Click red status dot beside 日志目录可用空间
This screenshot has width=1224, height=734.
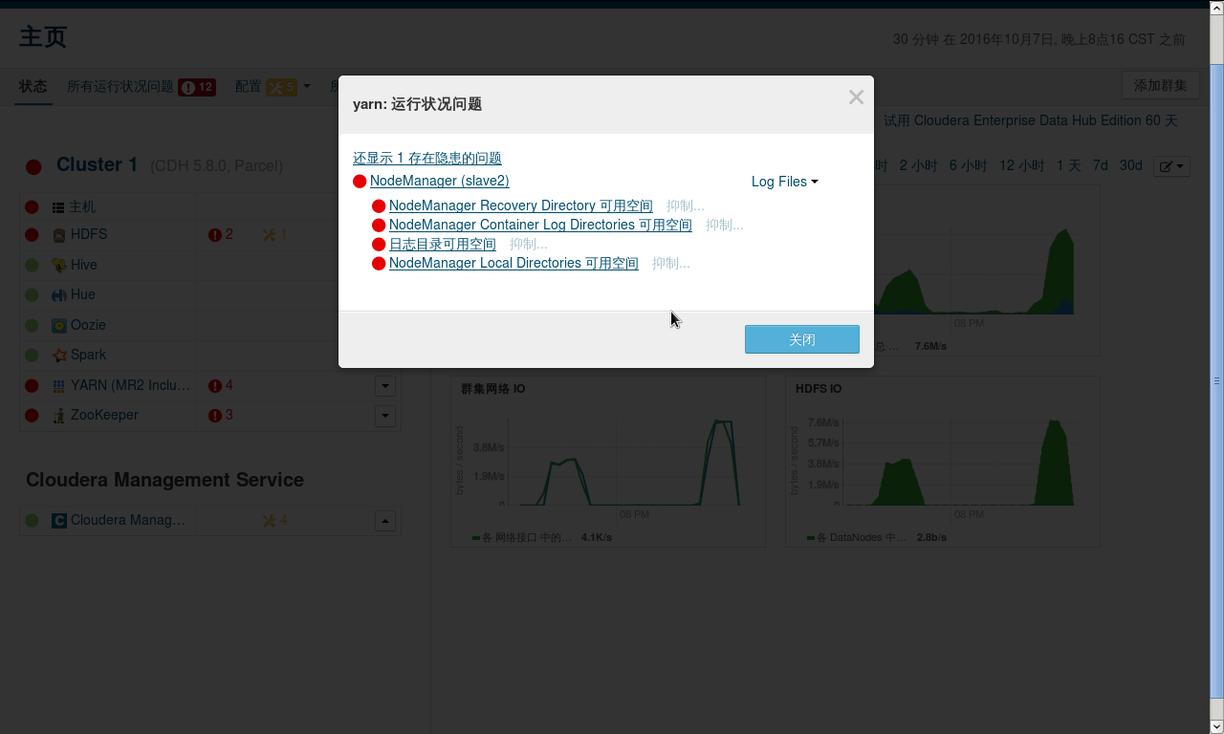point(379,245)
